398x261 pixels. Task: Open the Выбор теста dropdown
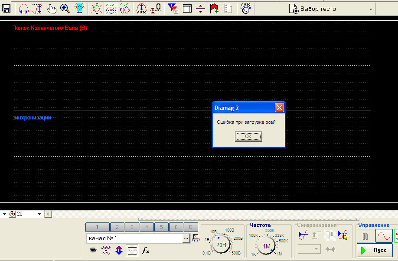pyautogui.click(x=371, y=9)
